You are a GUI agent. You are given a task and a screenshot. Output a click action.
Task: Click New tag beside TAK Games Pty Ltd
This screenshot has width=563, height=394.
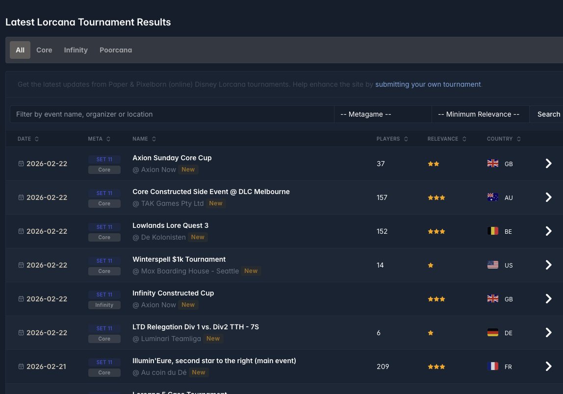(x=216, y=203)
